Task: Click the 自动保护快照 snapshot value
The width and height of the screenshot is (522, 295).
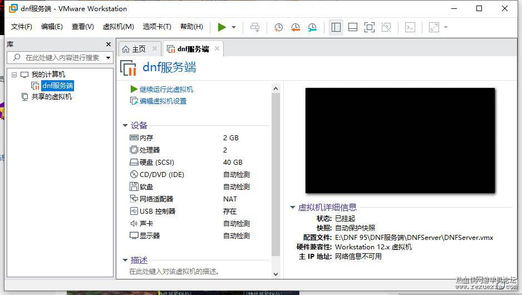Action: pyautogui.click(x=355, y=228)
